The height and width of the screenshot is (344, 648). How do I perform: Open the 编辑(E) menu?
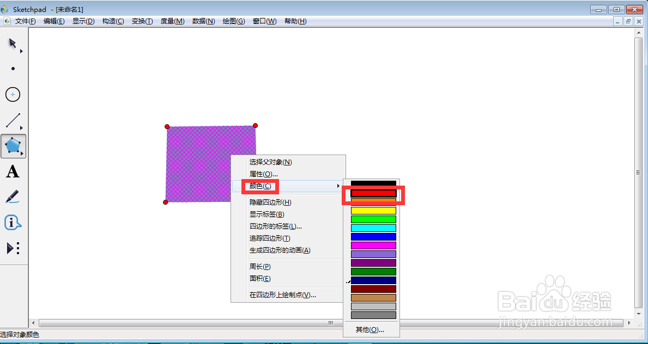54,21
